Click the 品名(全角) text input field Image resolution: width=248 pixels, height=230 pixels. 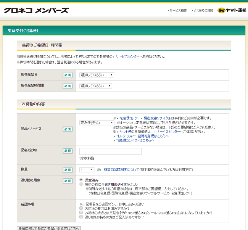tap(110, 151)
